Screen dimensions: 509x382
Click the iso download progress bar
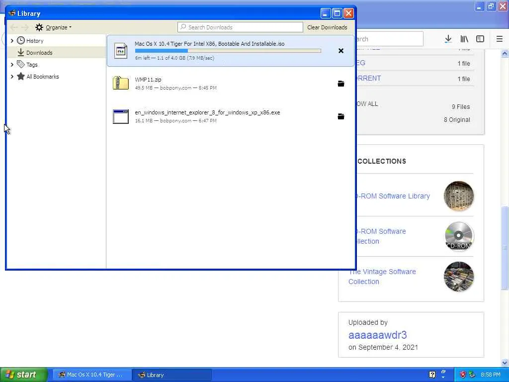(228, 51)
